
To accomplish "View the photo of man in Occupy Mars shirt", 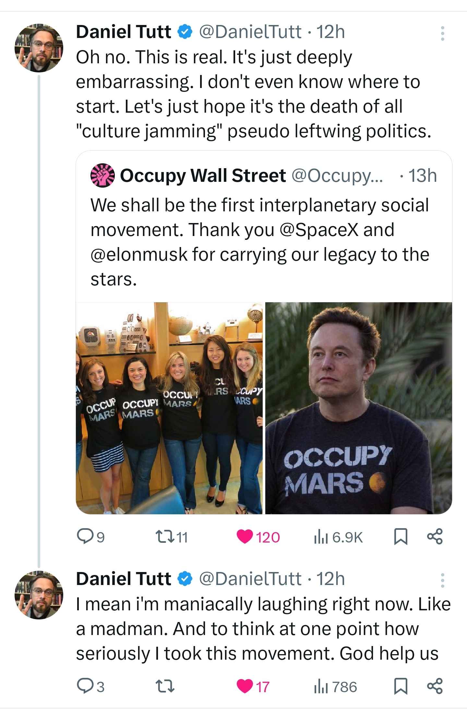I will pyautogui.click(x=359, y=408).
